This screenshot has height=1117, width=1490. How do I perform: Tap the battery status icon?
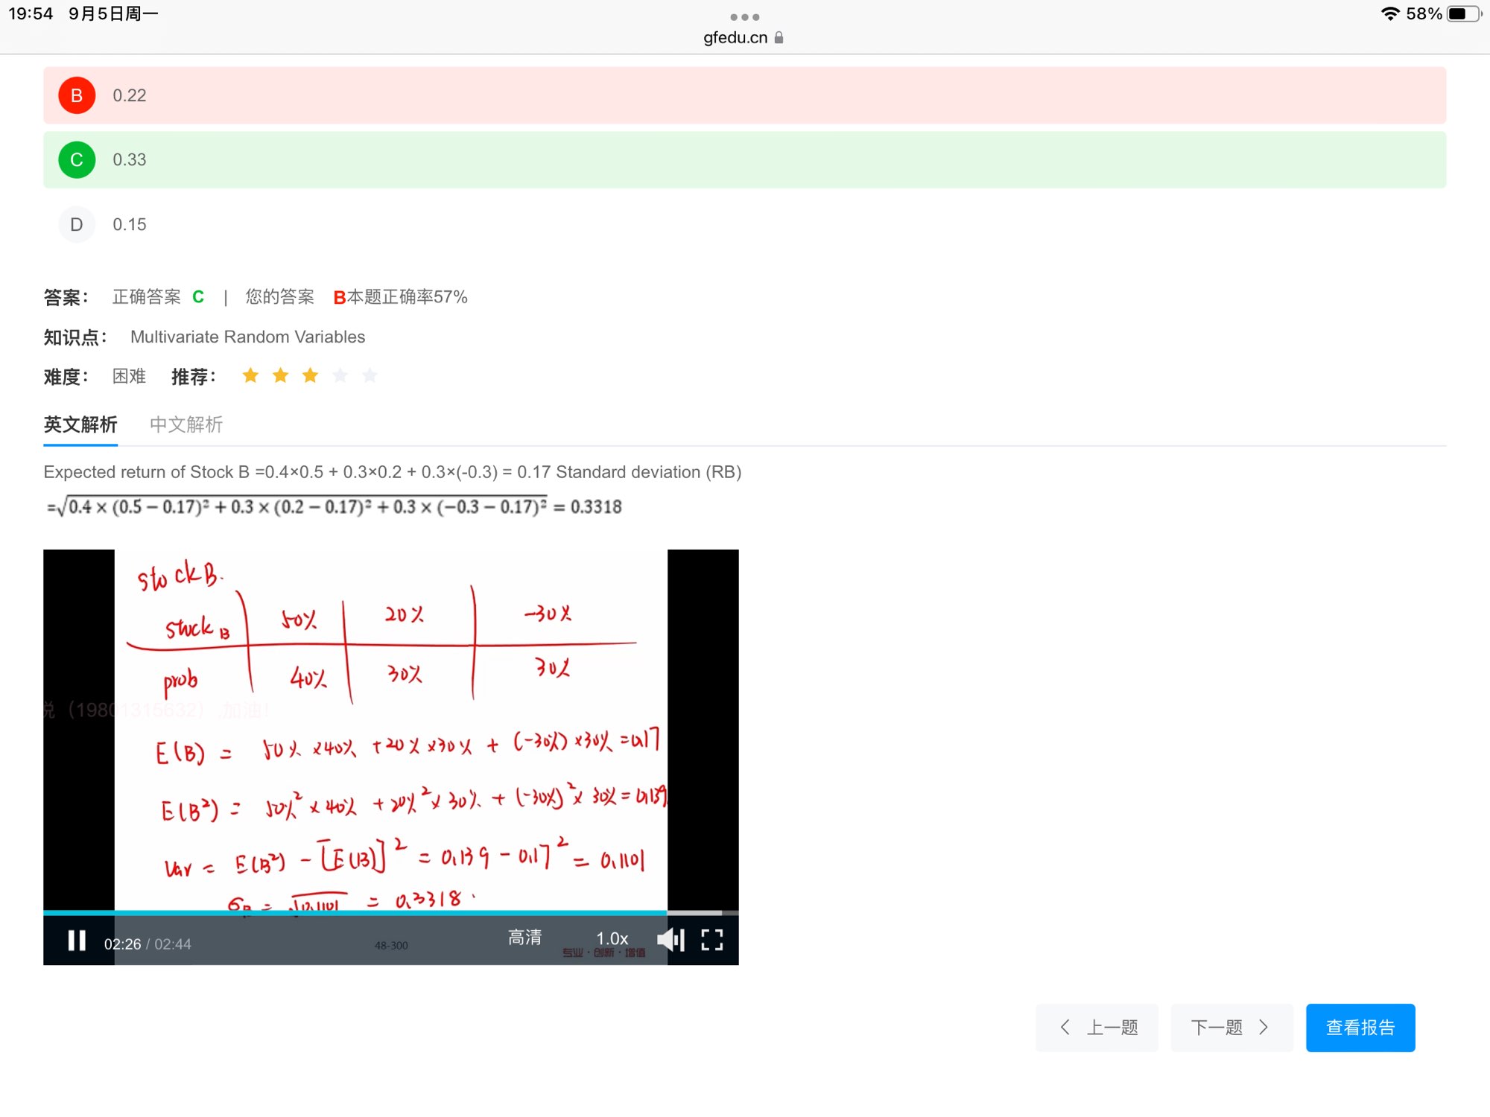click(x=1463, y=14)
